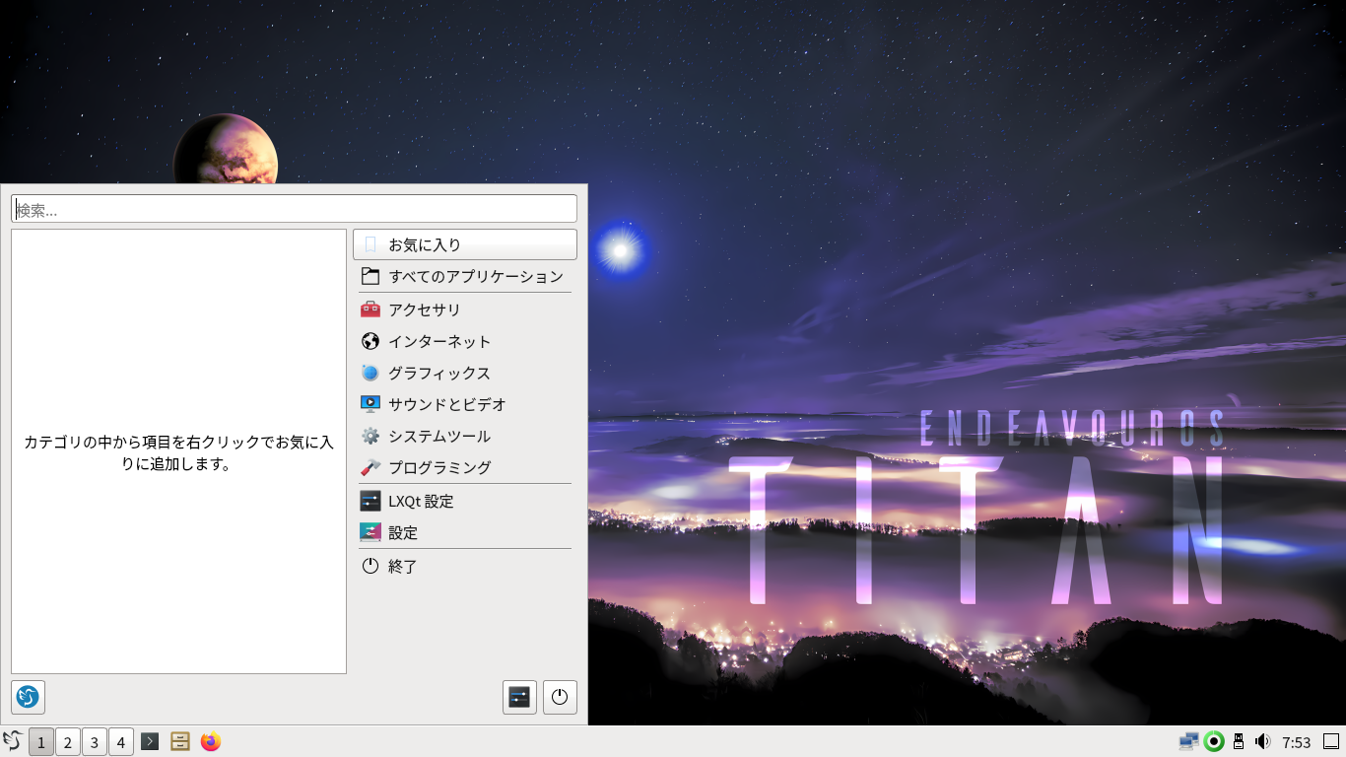Click the 検索 search field
The width and height of the screenshot is (1346, 757).
(294, 209)
